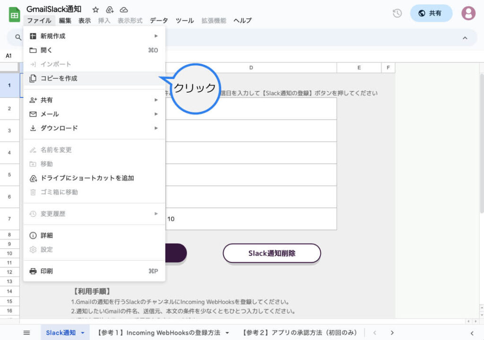Select the column D header
The height and width of the screenshot is (340, 484).
251,68
